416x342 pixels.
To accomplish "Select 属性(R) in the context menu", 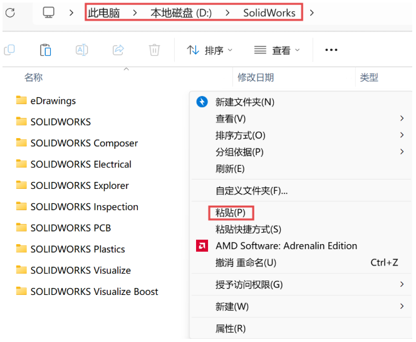I will (x=231, y=328).
